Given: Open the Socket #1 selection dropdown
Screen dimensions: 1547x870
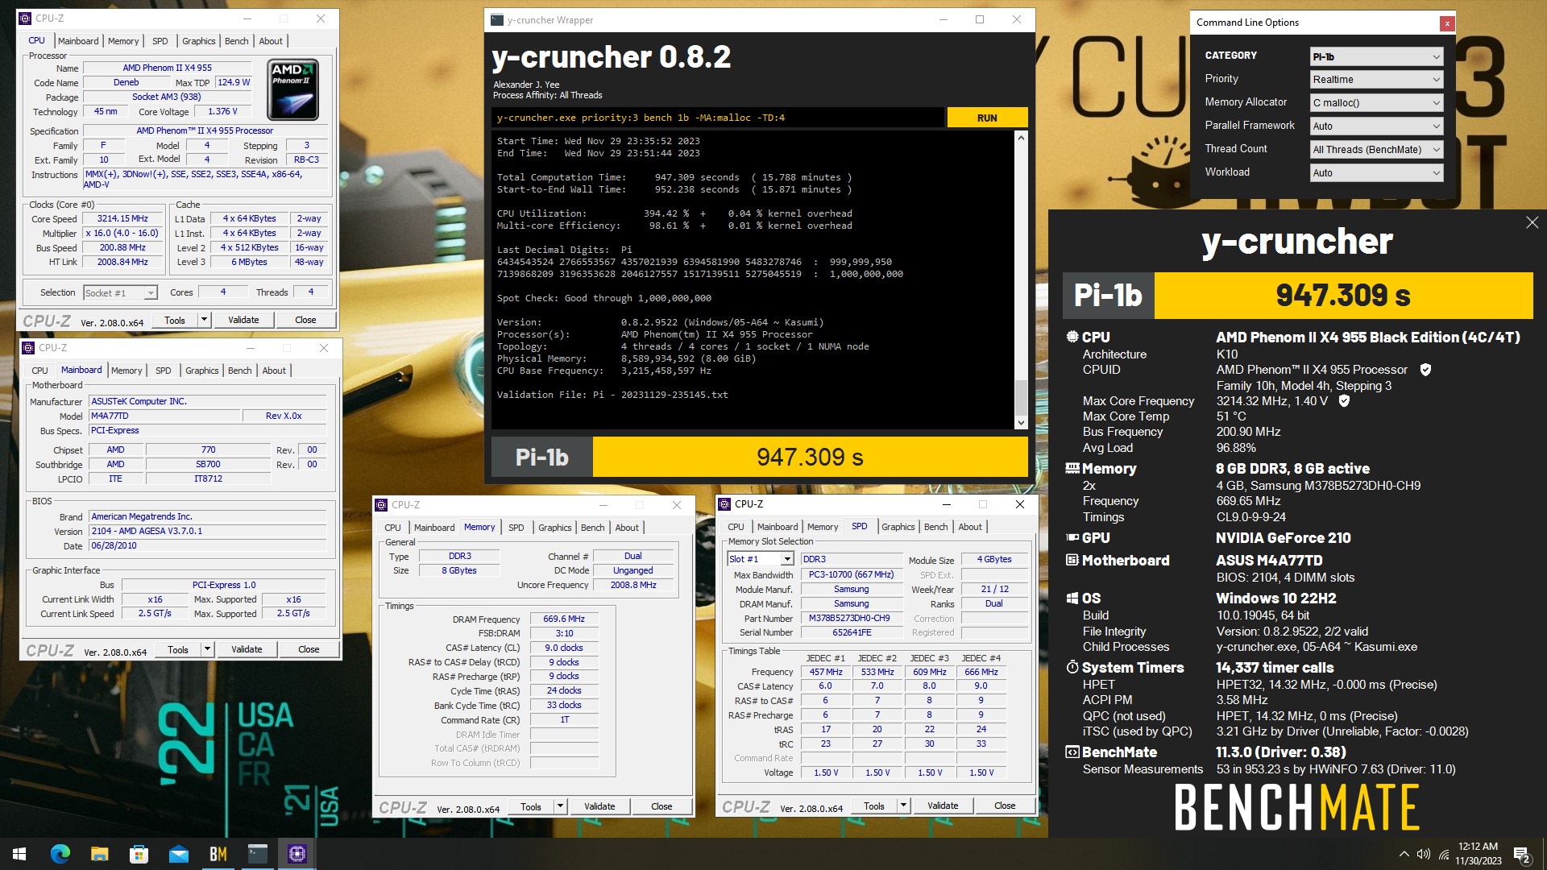Looking at the screenshot, I should [120, 293].
